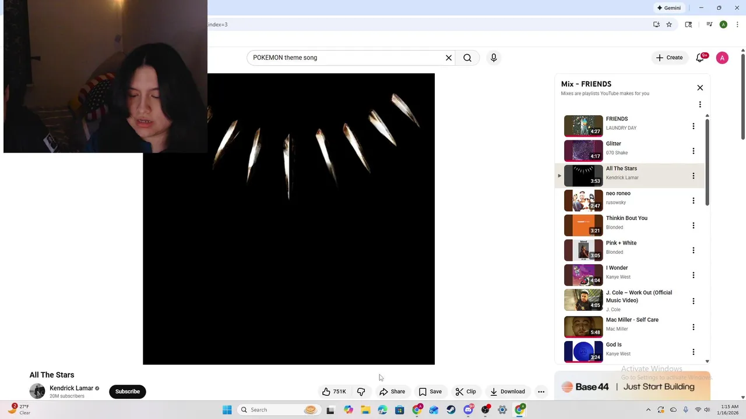Image resolution: width=746 pixels, height=419 pixels.
Task: Open Kendrick Lamar's channel avatar
Action: (37, 391)
